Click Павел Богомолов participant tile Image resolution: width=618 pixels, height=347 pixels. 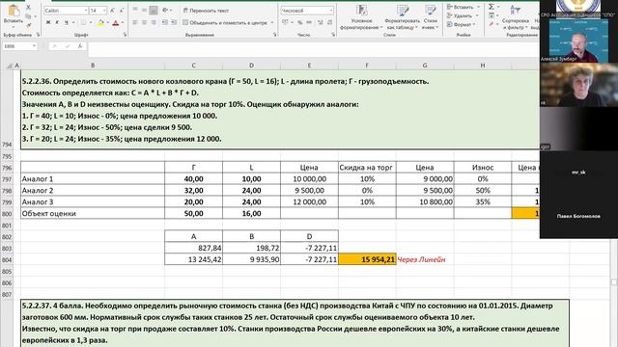coord(578,216)
